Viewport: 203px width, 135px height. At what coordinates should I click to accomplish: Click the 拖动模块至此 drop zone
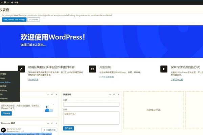point(153,110)
